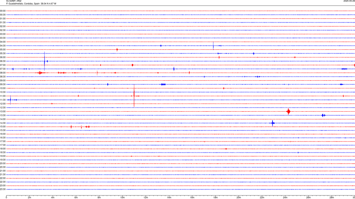Viewport: 355px width, 199px height.
Task: Select the 16:00 trace time label
Action: [3, 134]
